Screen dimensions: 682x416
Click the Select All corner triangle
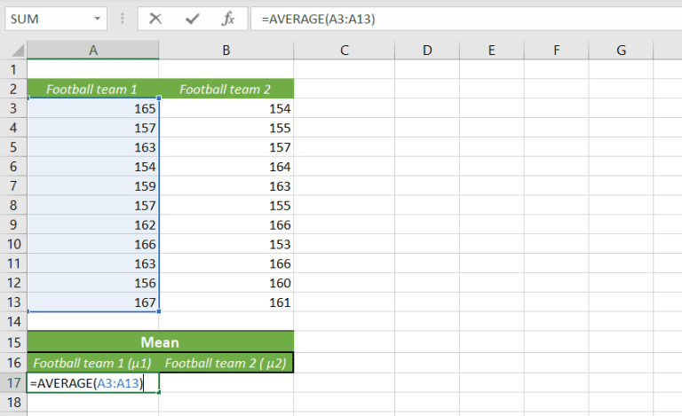pyautogui.click(x=13, y=51)
